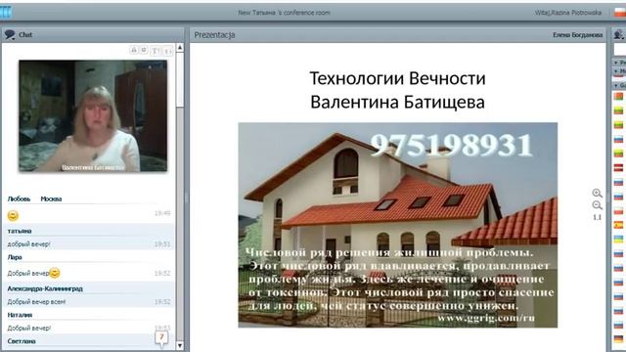Click the Москва label in chat

coord(51,198)
